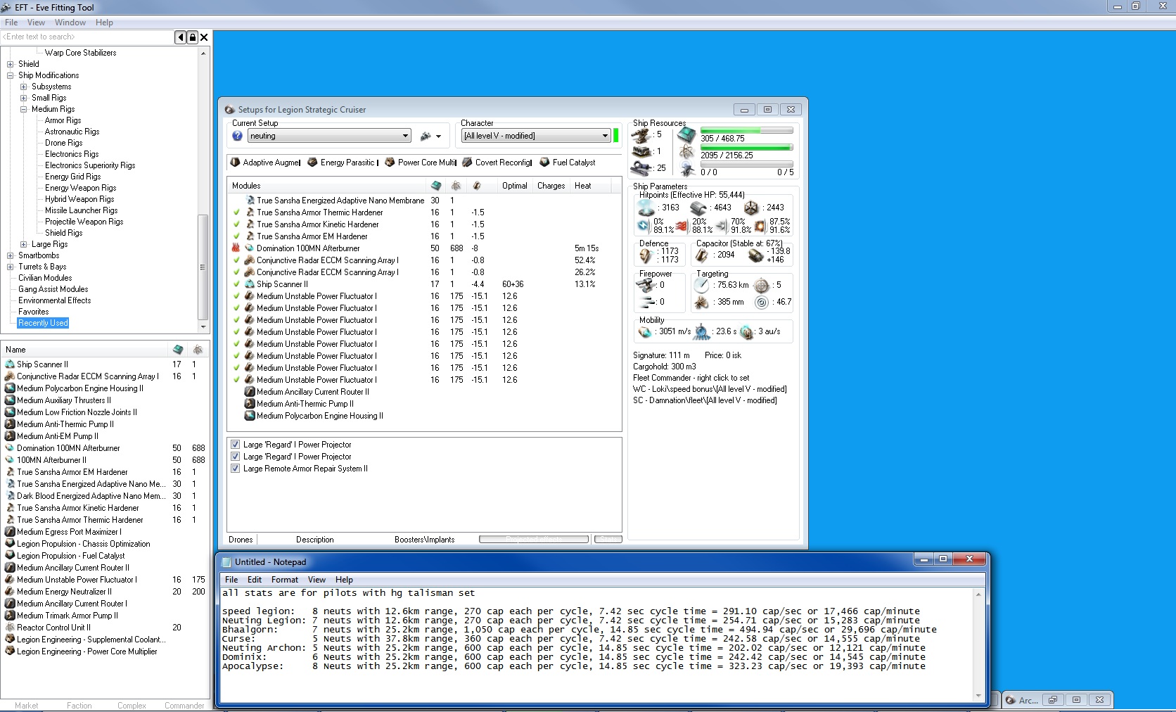Toggle the Ship Scanner II active checkmark
This screenshot has width=1176, height=712.
pos(236,284)
